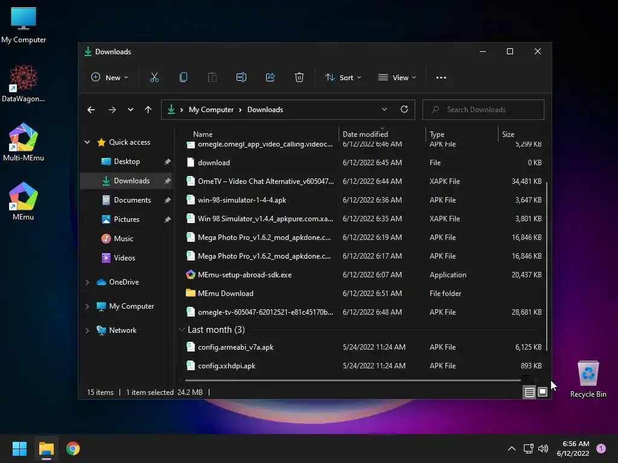The width and height of the screenshot is (618, 463).
Task: Sort by the Name column header
Action: click(203, 134)
